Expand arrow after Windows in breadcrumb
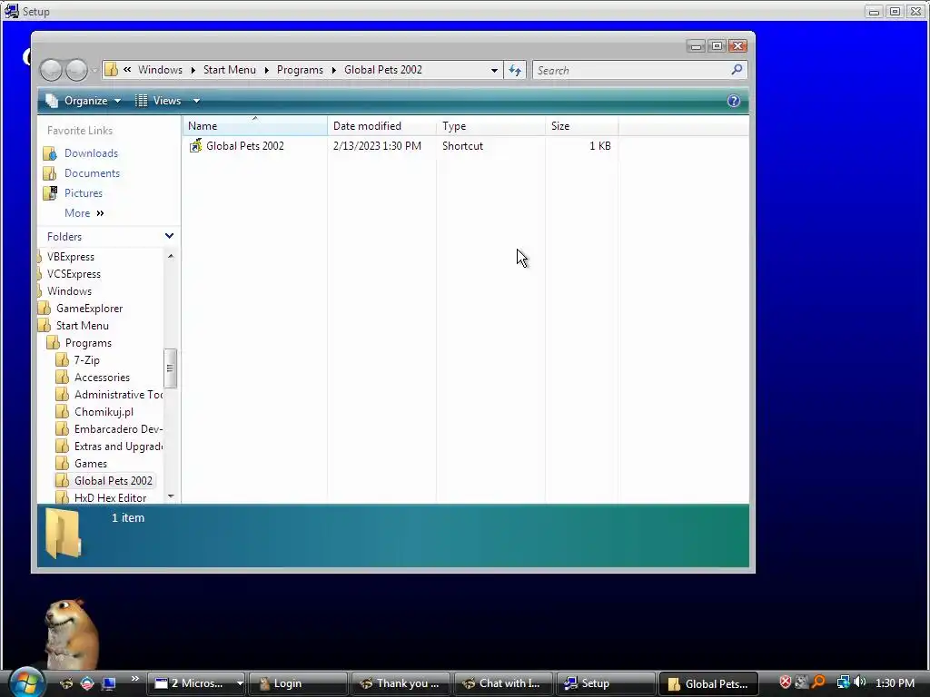Viewport: 930px width, 697px height. coord(193,70)
